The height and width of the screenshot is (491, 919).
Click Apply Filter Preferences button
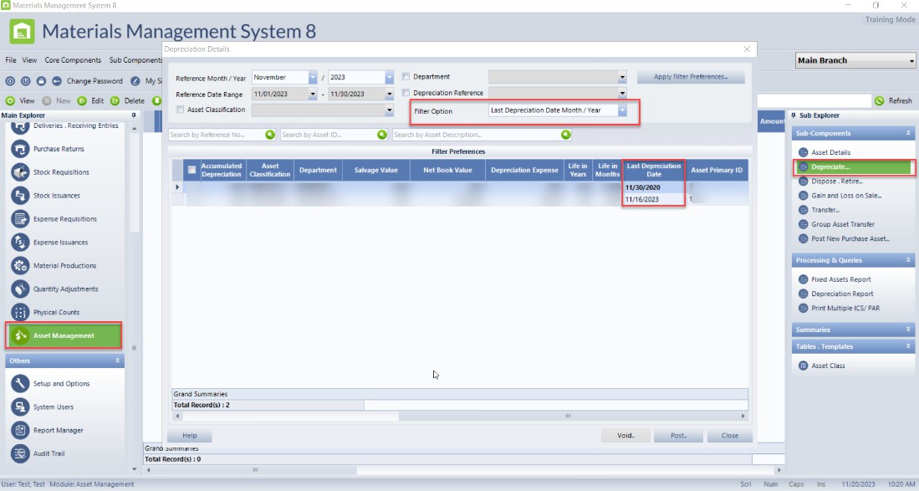690,77
